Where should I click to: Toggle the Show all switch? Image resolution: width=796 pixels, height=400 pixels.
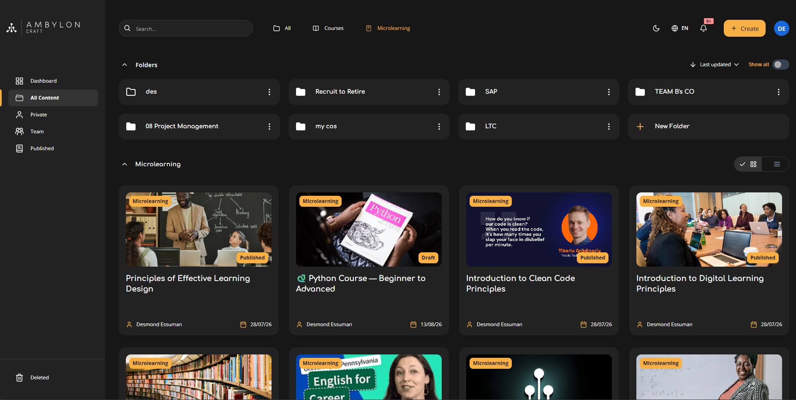pos(780,65)
